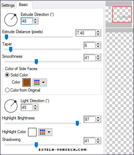Increase Extrude Direction with up arrow
Screen dimensions: 134x155
click(x=35, y=19)
